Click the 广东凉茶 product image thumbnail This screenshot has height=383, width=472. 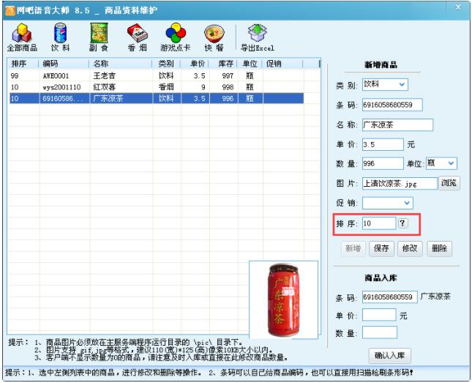(283, 300)
